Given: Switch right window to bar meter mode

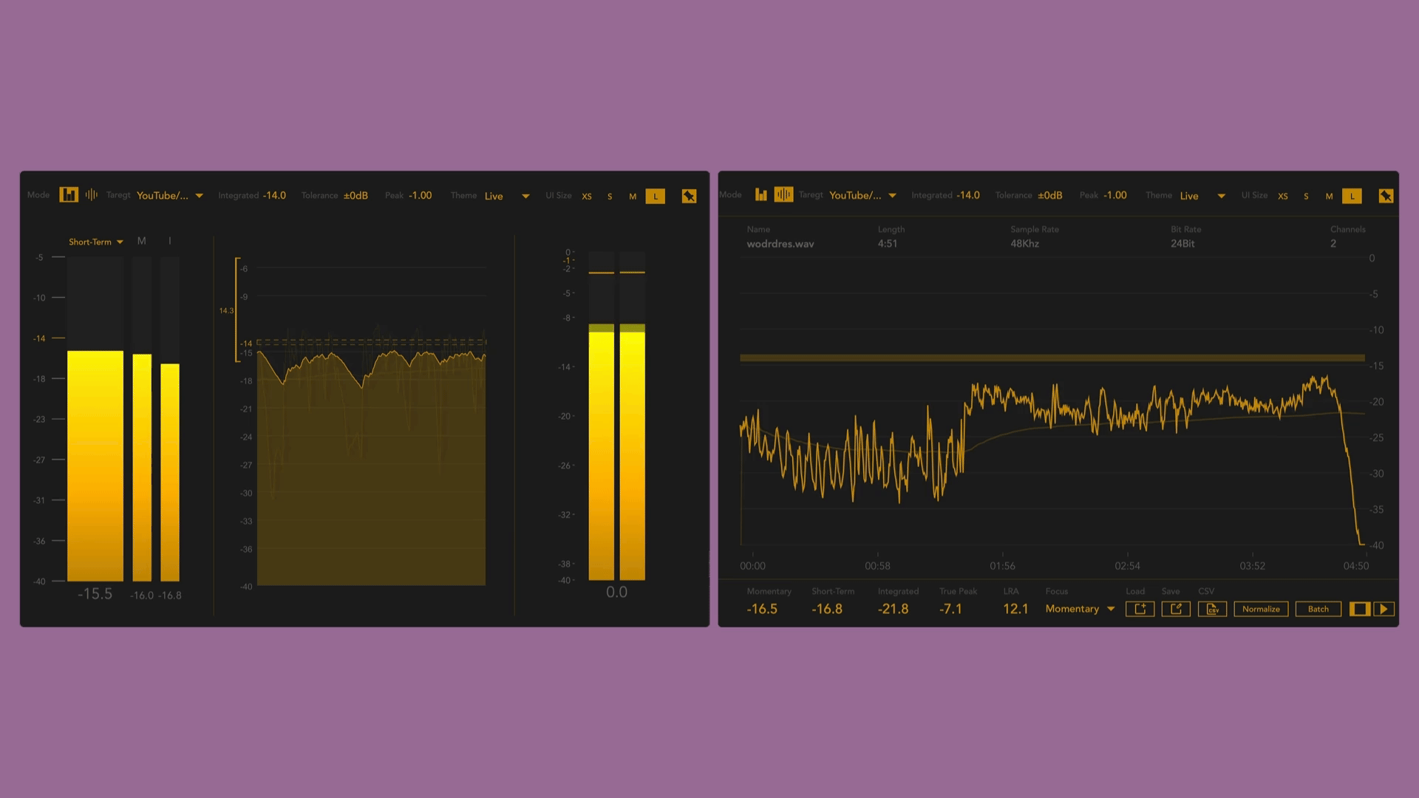Looking at the screenshot, I should tap(761, 195).
